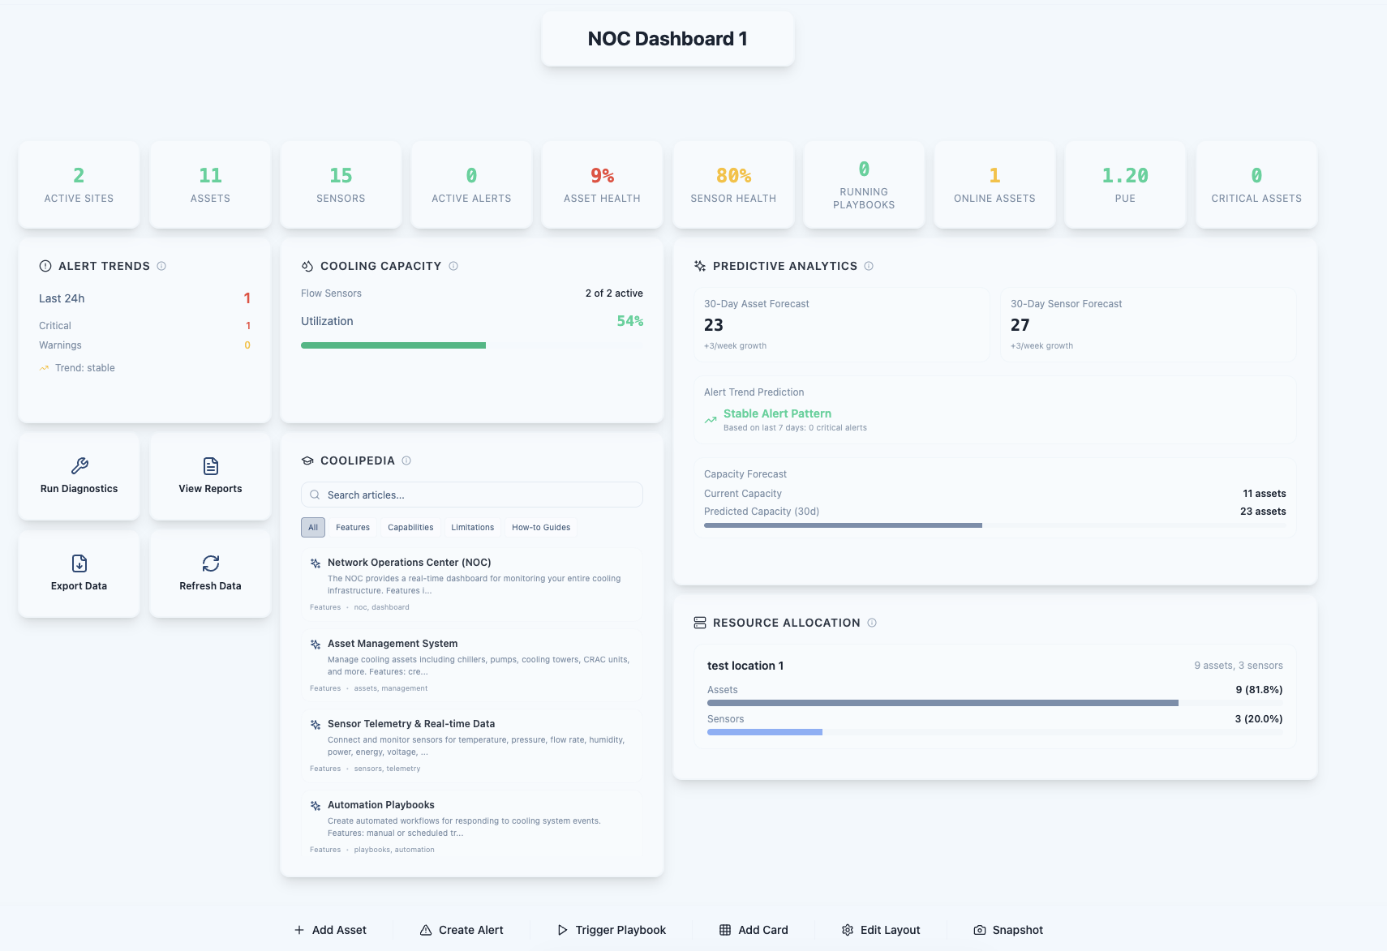Click the Alert Trends alert circle icon
1387x951 pixels.
click(45, 266)
